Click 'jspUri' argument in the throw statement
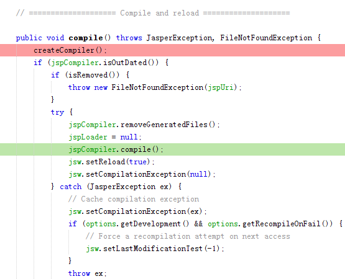 [221, 87]
